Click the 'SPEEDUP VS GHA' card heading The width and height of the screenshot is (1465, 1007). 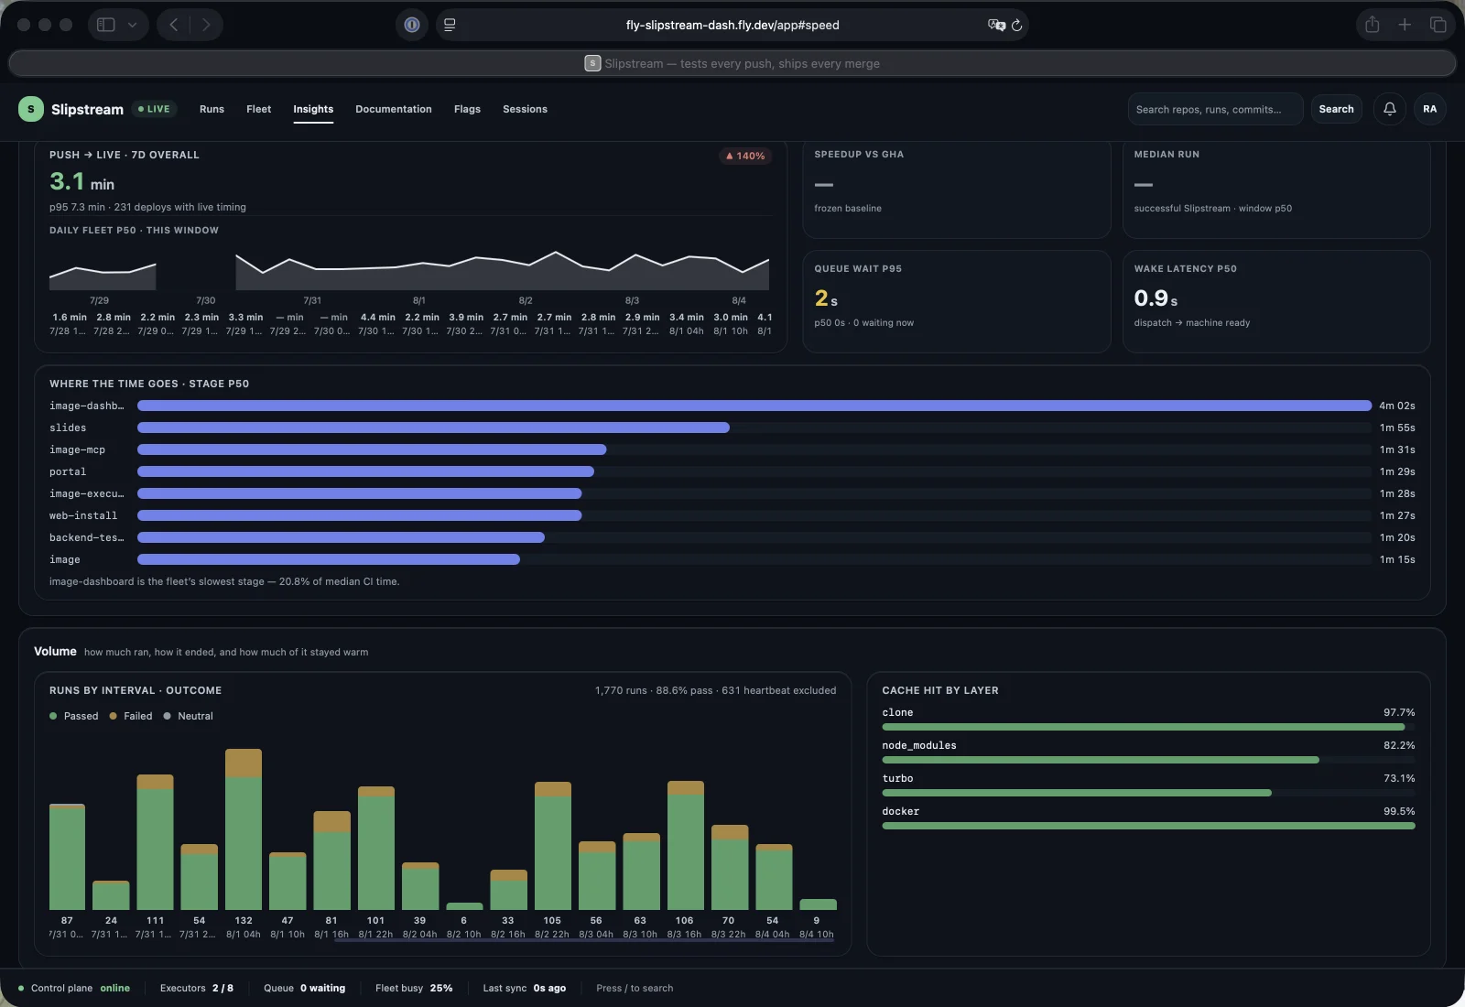pyautogui.click(x=859, y=154)
